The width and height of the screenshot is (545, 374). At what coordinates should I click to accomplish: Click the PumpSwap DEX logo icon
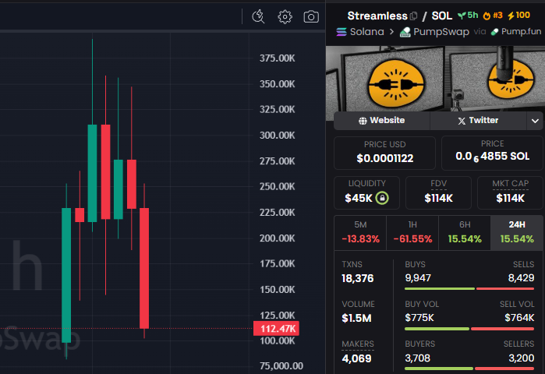click(405, 32)
